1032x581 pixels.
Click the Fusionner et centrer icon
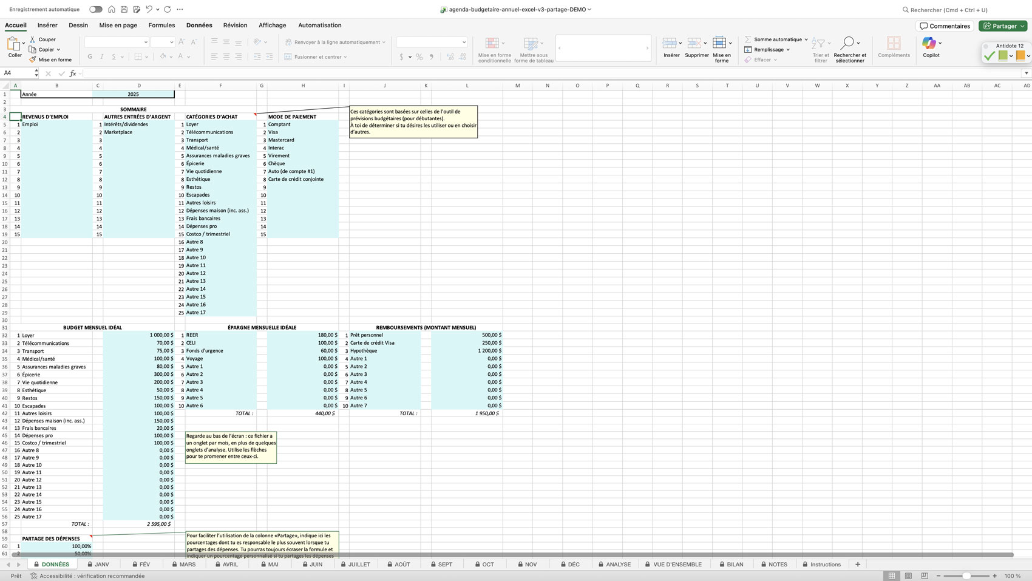click(x=287, y=56)
